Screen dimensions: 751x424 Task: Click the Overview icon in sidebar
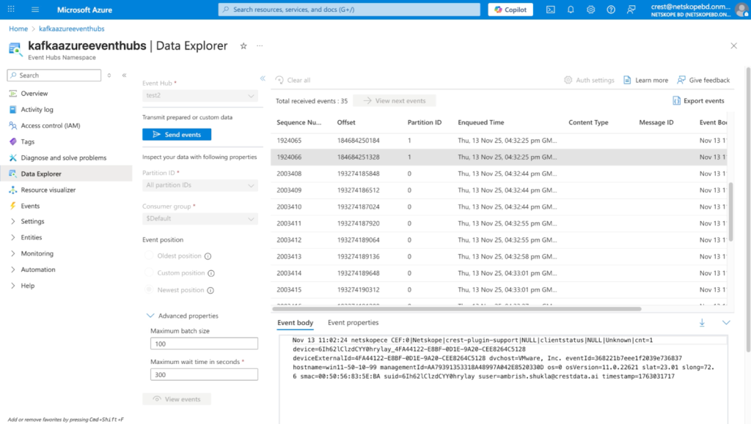tap(13, 93)
